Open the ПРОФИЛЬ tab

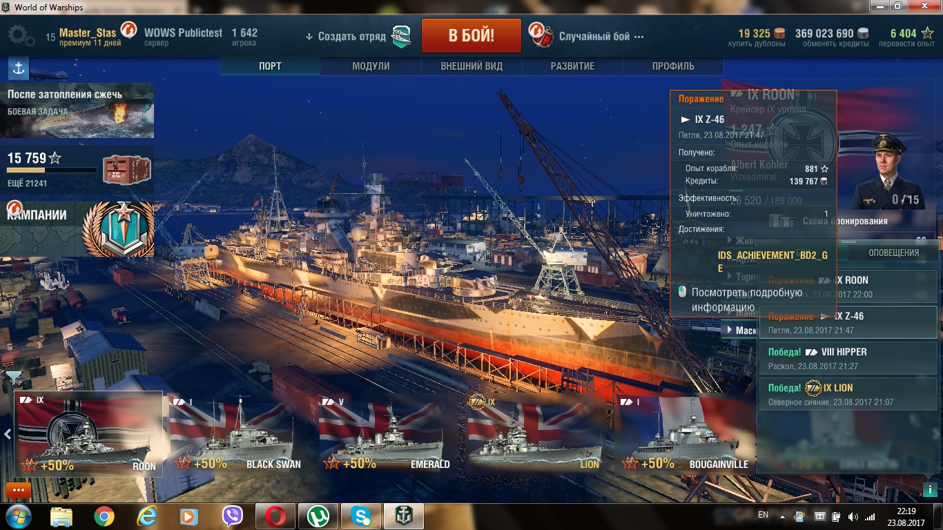[x=673, y=66]
